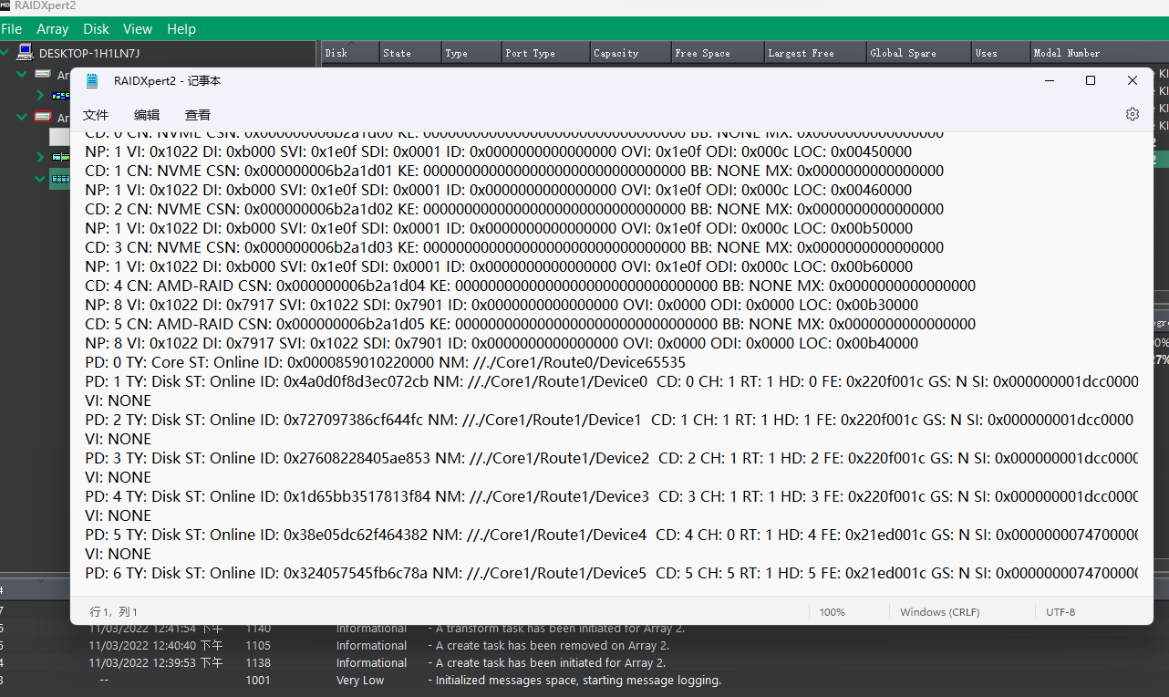
Task: Sort by the Disk column header
Action: [x=350, y=53]
